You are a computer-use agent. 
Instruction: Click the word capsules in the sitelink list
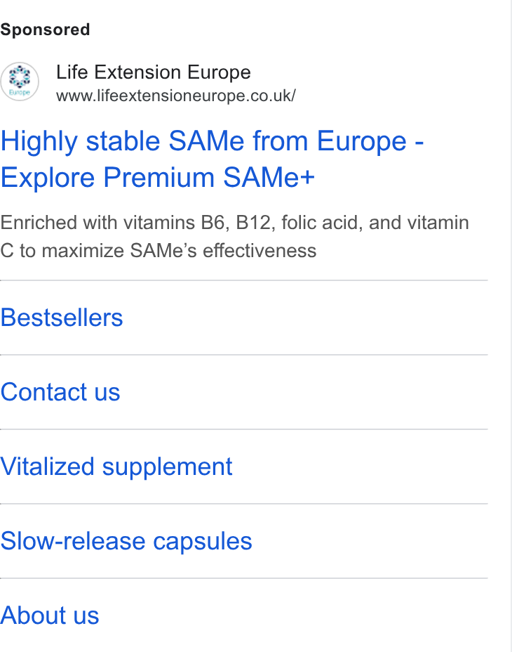coord(203,542)
